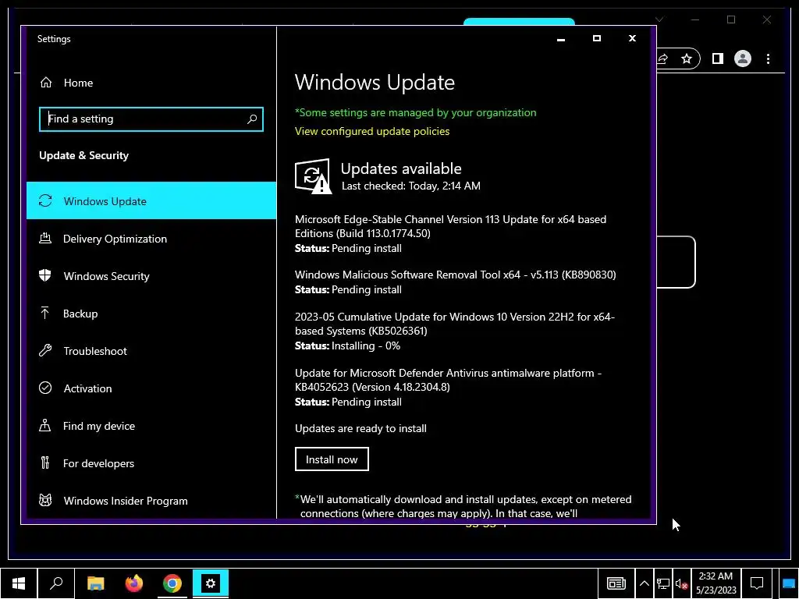
Task: Click Chrome bookmark star icon
Action: 687,59
